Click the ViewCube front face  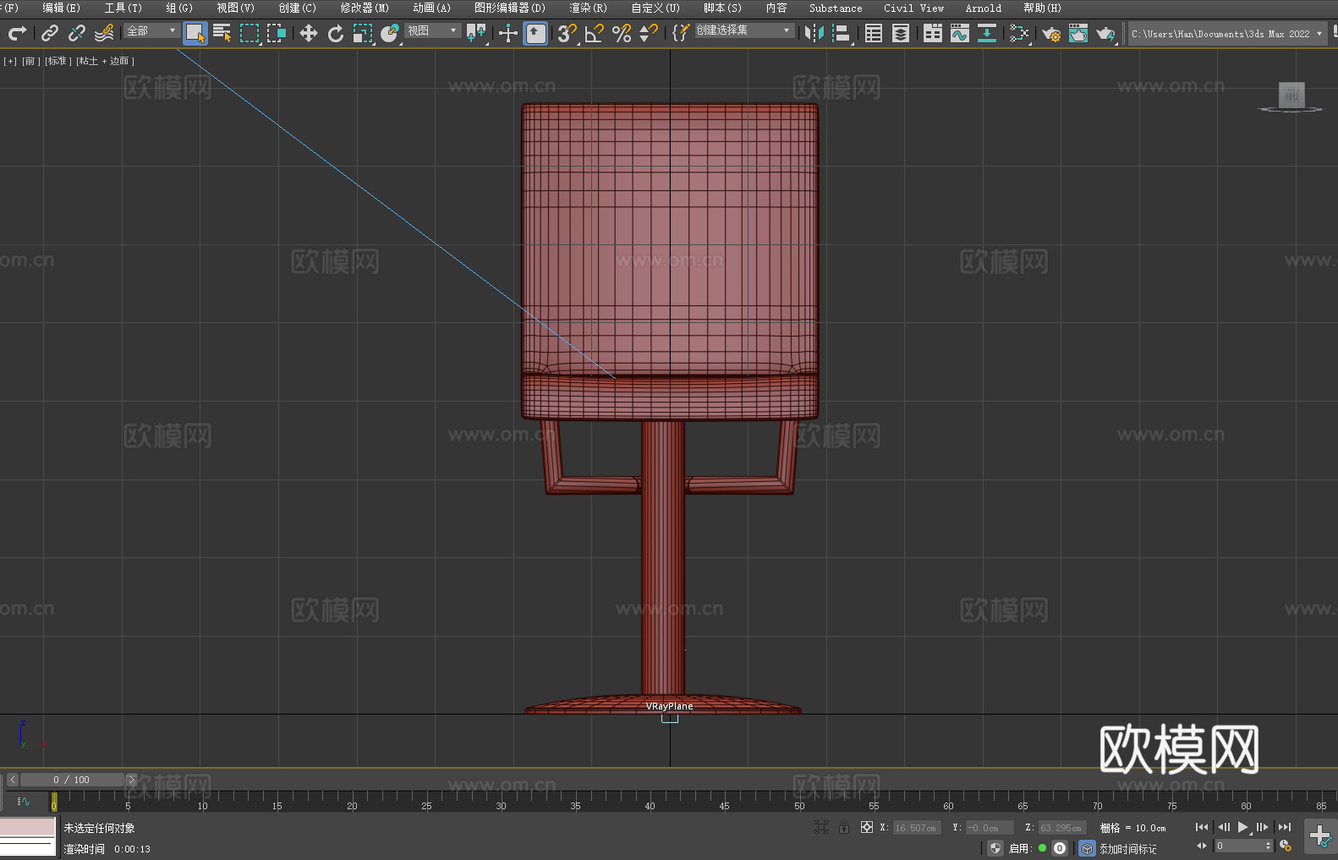click(x=1291, y=95)
